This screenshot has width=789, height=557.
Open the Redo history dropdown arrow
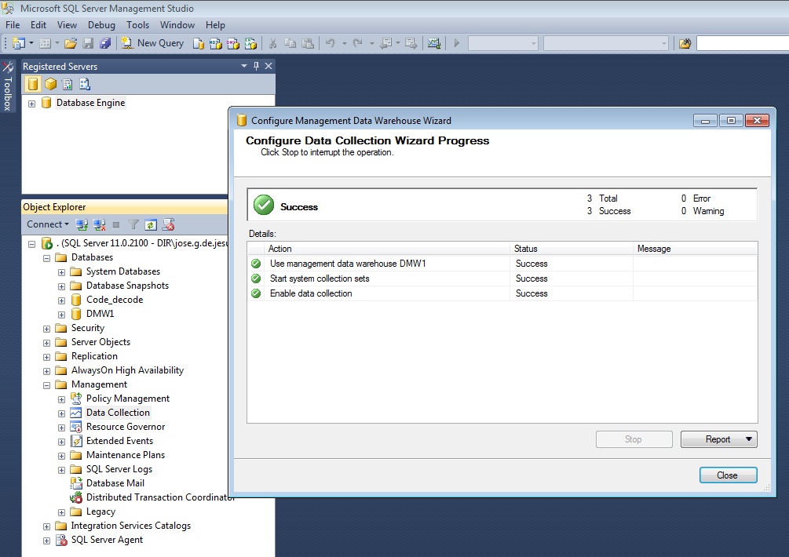[372, 43]
